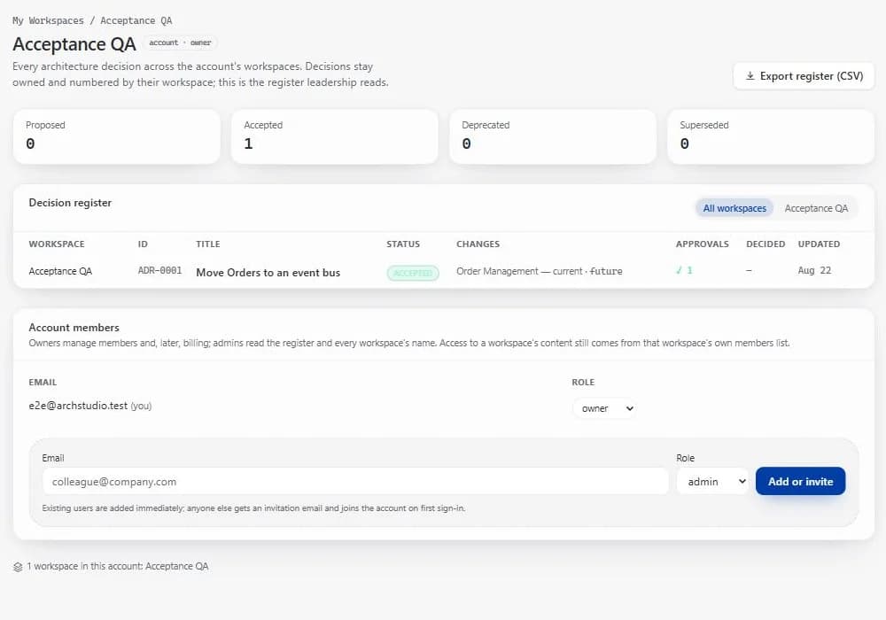Viewport: 886px width, 620px height.
Task: Focus the colleague@company.com email field
Action: pos(355,482)
